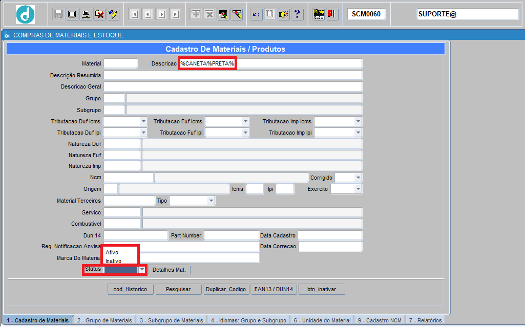Go to last record arrow icon
The width and height of the screenshot is (525, 327).
[x=176, y=14]
